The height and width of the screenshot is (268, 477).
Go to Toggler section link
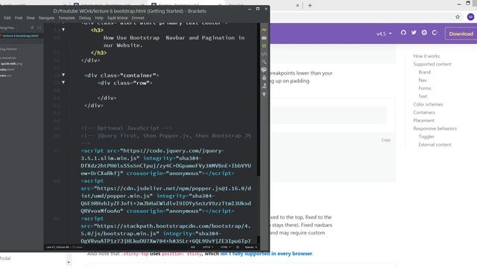coord(426,136)
